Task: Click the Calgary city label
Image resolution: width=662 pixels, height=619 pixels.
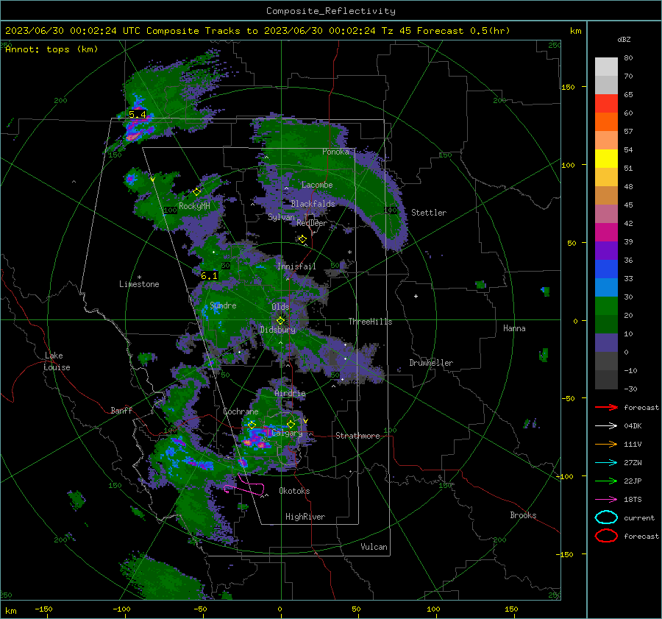Action: pyautogui.click(x=287, y=433)
